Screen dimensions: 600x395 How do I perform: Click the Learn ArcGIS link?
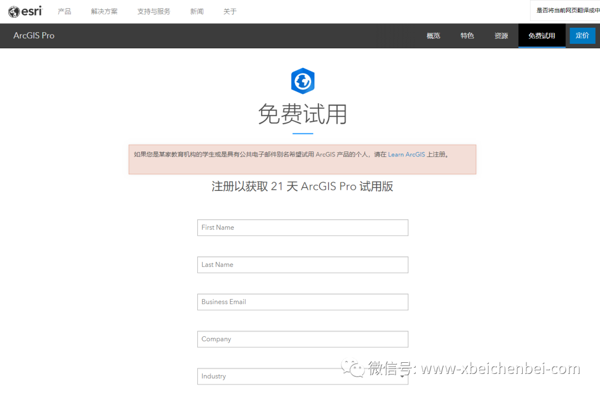click(x=406, y=154)
